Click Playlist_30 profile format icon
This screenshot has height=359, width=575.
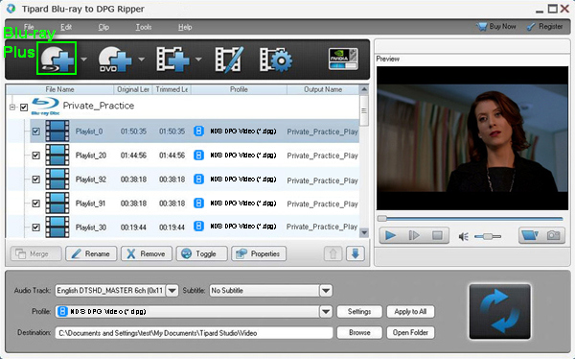pos(198,226)
